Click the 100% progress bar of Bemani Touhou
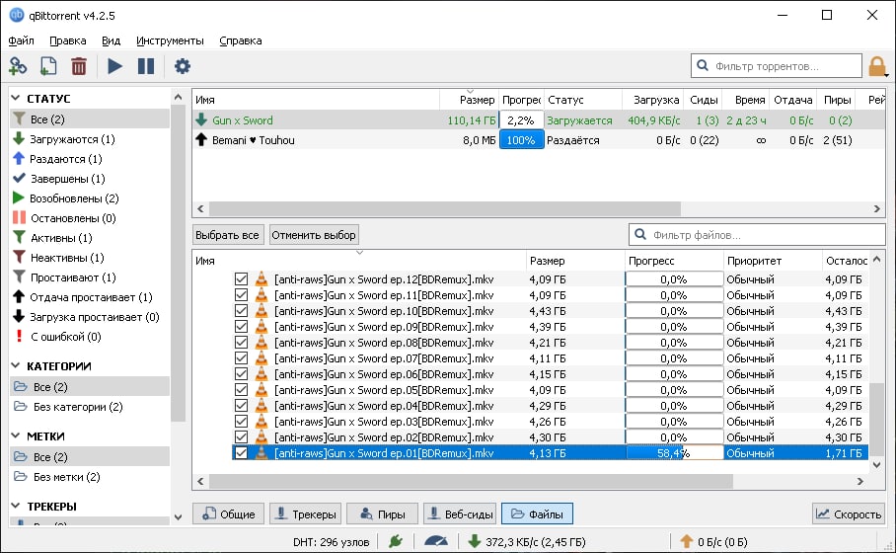 click(x=521, y=140)
